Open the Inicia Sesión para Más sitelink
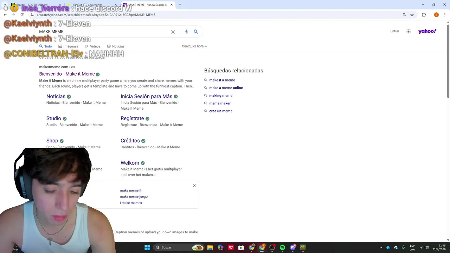 tap(146, 96)
